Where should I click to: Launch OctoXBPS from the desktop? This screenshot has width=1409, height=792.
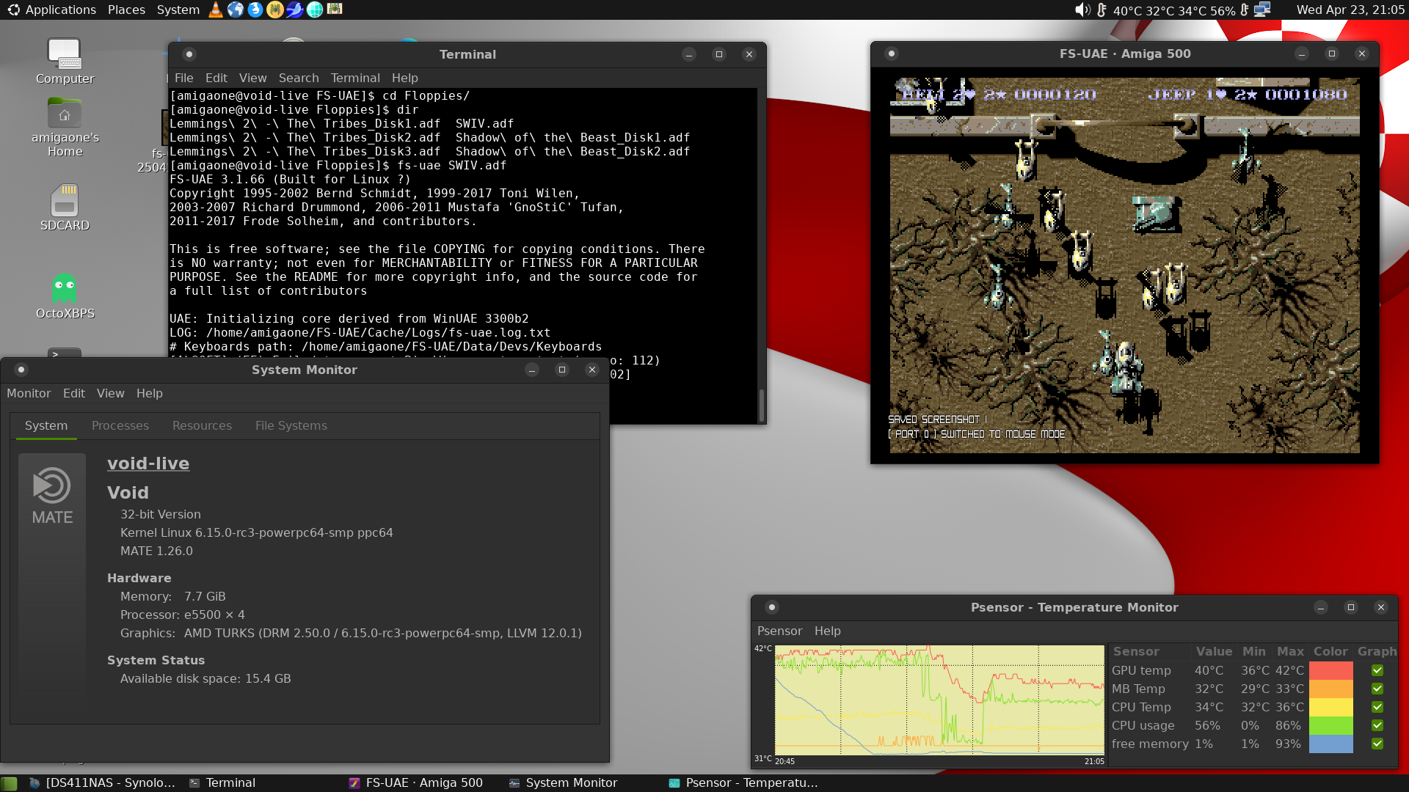tap(65, 296)
